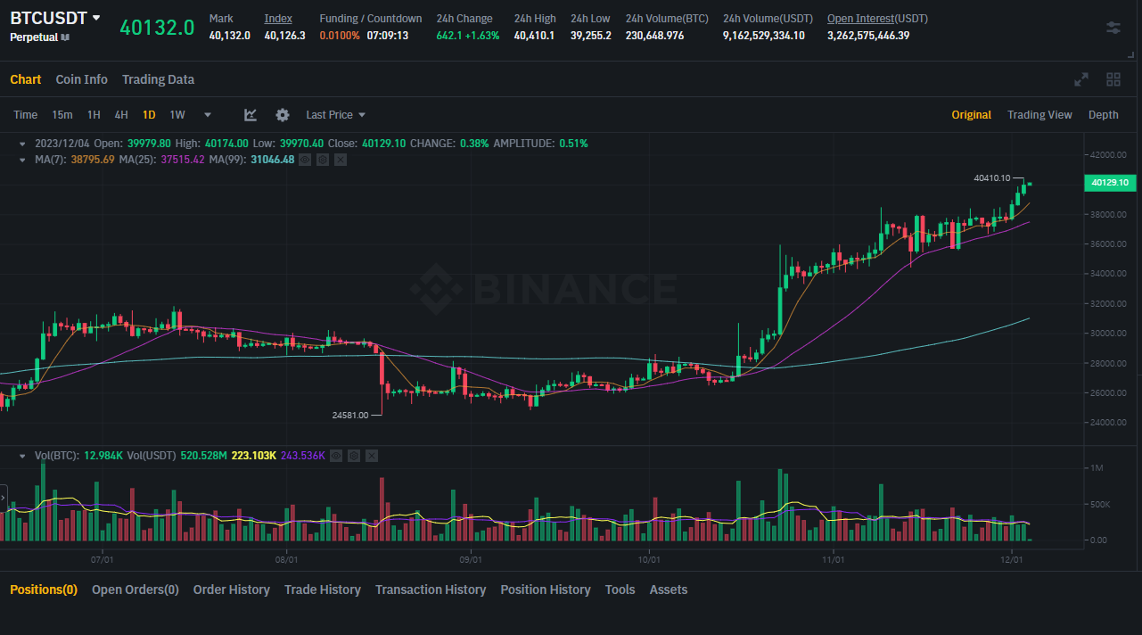Switch to Depth chart view
The width and height of the screenshot is (1142, 635).
pyautogui.click(x=1104, y=115)
